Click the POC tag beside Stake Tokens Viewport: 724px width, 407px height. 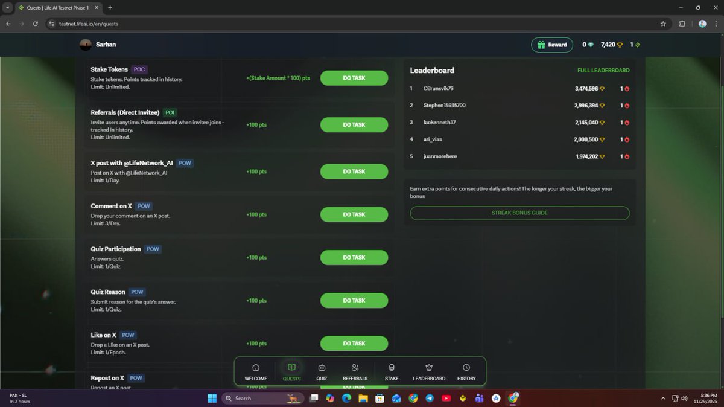pyautogui.click(x=139, y=69)
